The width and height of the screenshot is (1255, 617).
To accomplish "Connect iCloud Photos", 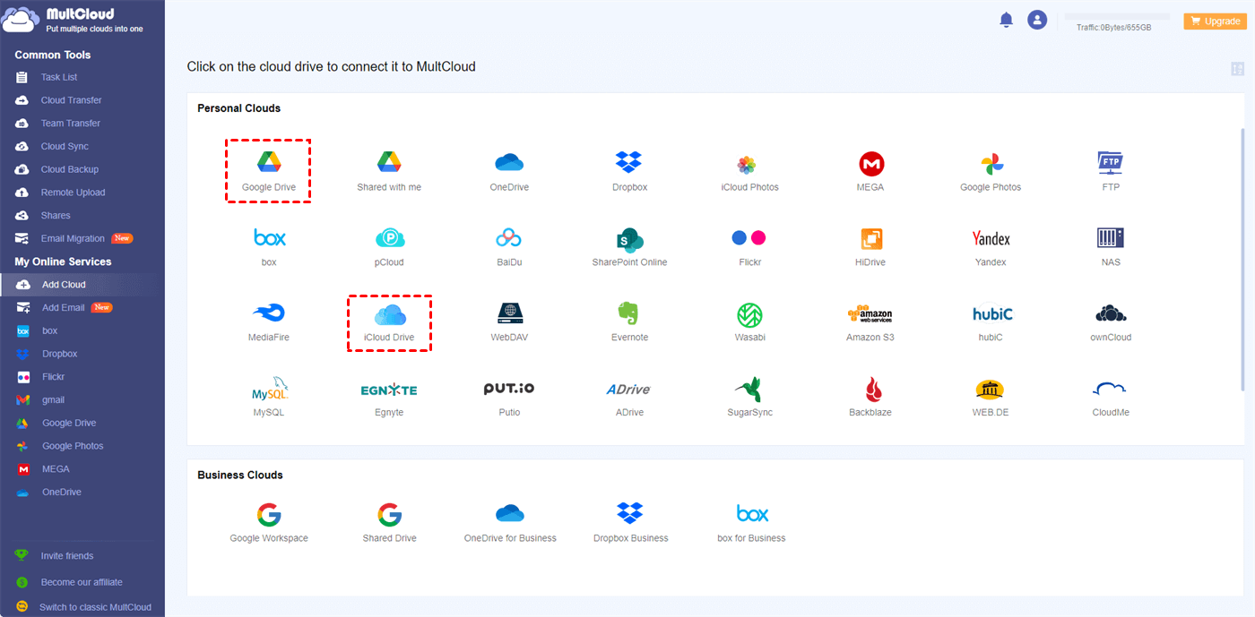I will [x=749, y=170].
